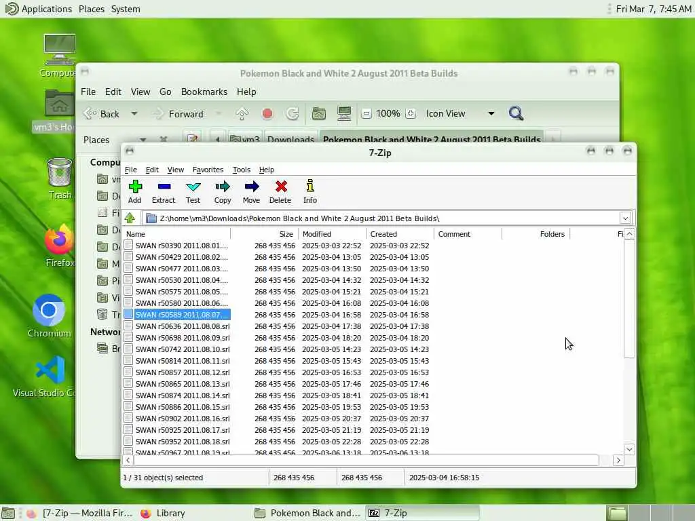Click the folder icon in 7-Zip address bar

tap(151, 218)
